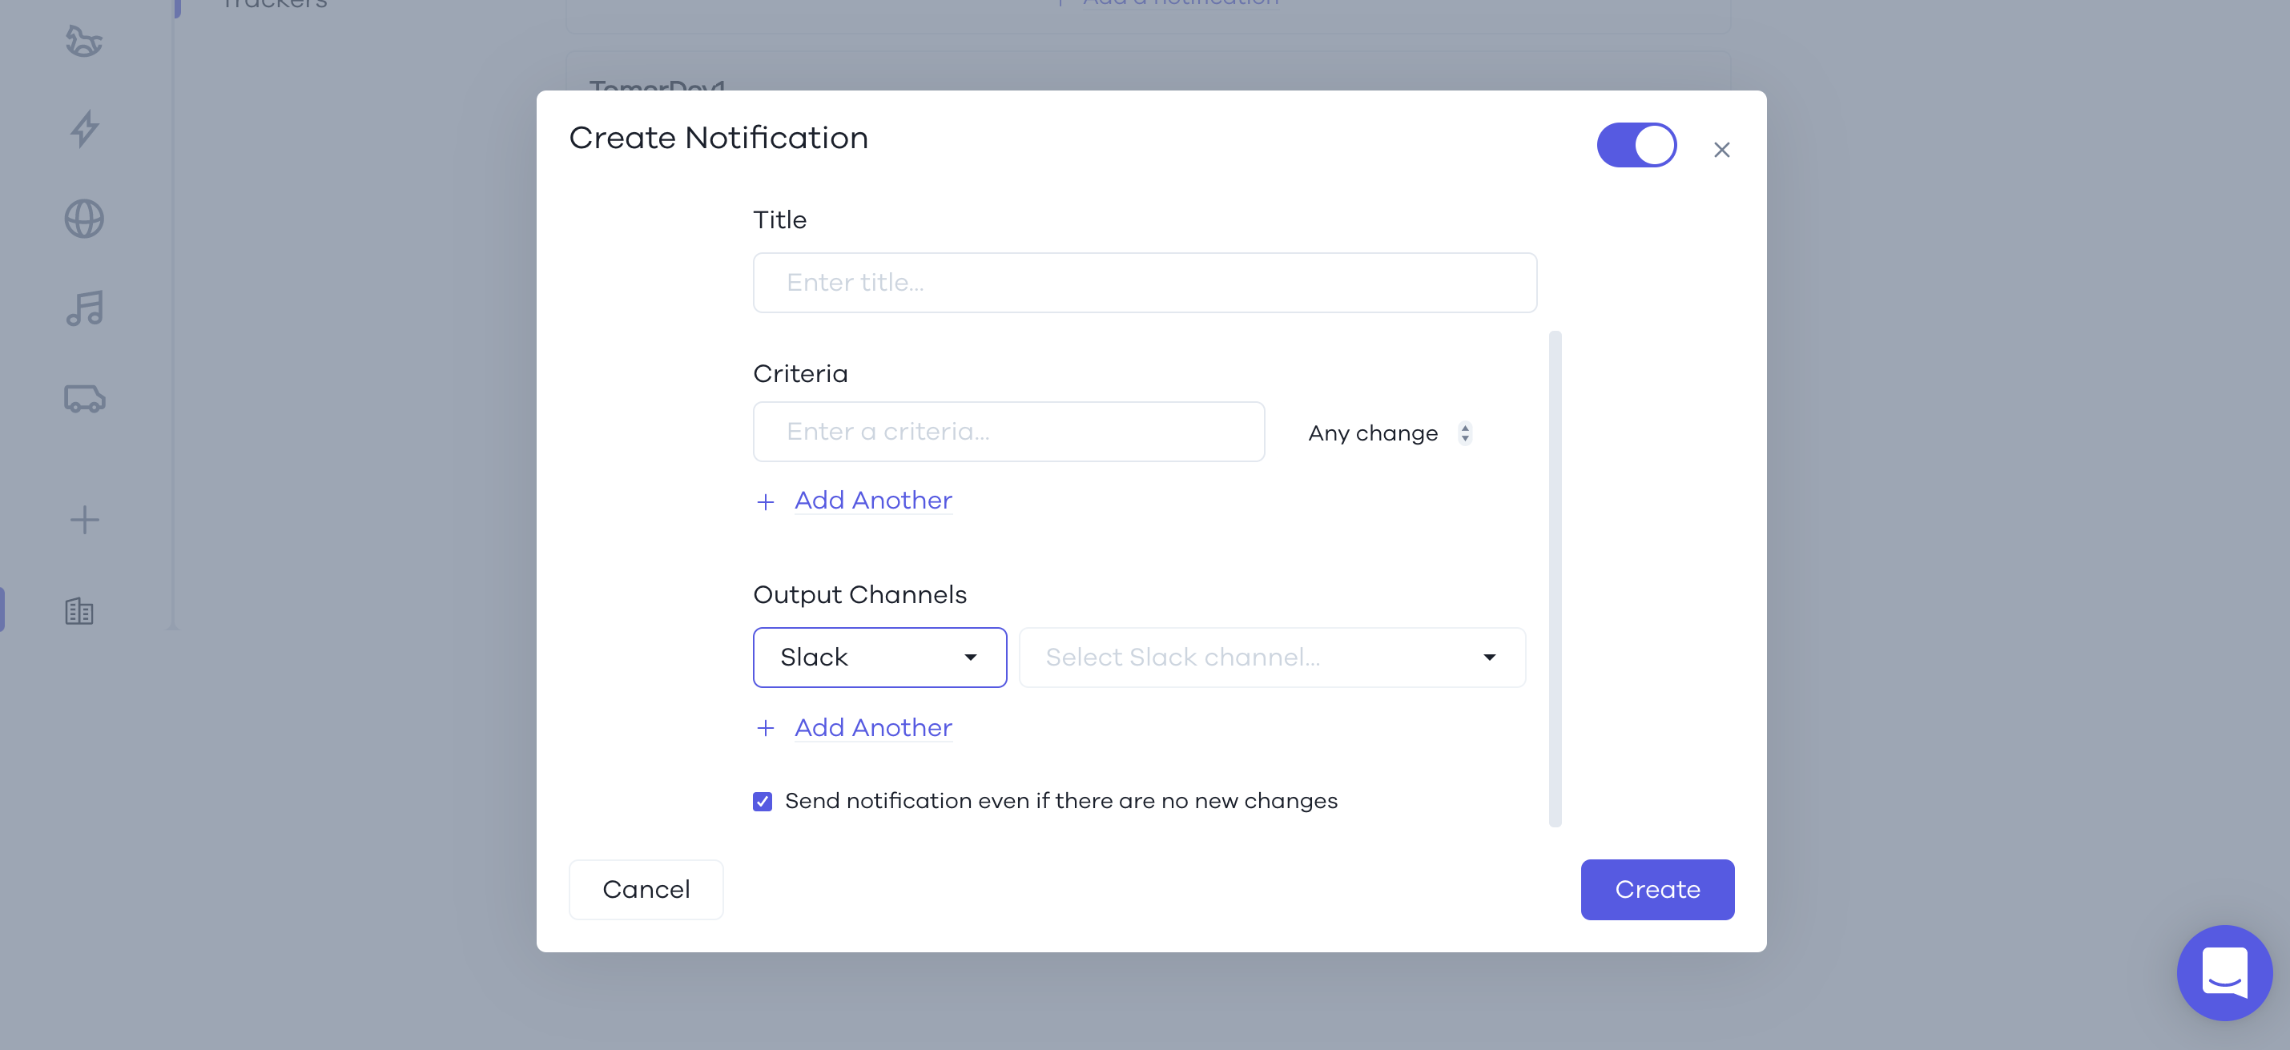Open the building icon in sidebar
Viewport: 2290px width, 1050px height.
click(x=79, y=611)
